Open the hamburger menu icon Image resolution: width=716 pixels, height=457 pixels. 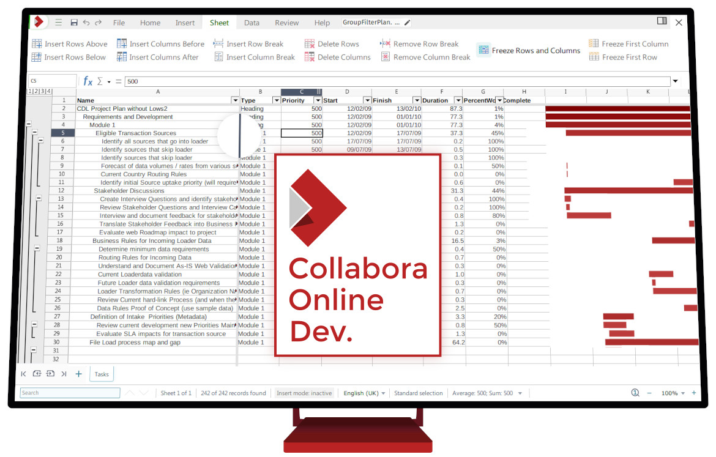pyautogui.click(x=59, y=23)
